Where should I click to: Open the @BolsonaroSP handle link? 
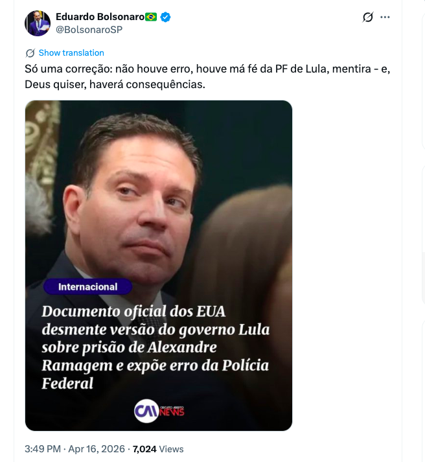(x=89, y=29)
